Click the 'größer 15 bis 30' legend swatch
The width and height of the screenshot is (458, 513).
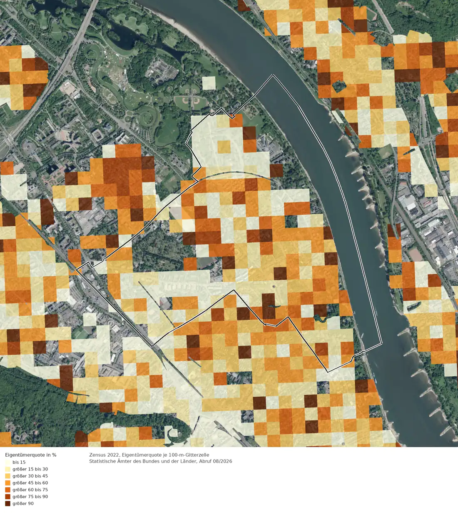(7, 469)
